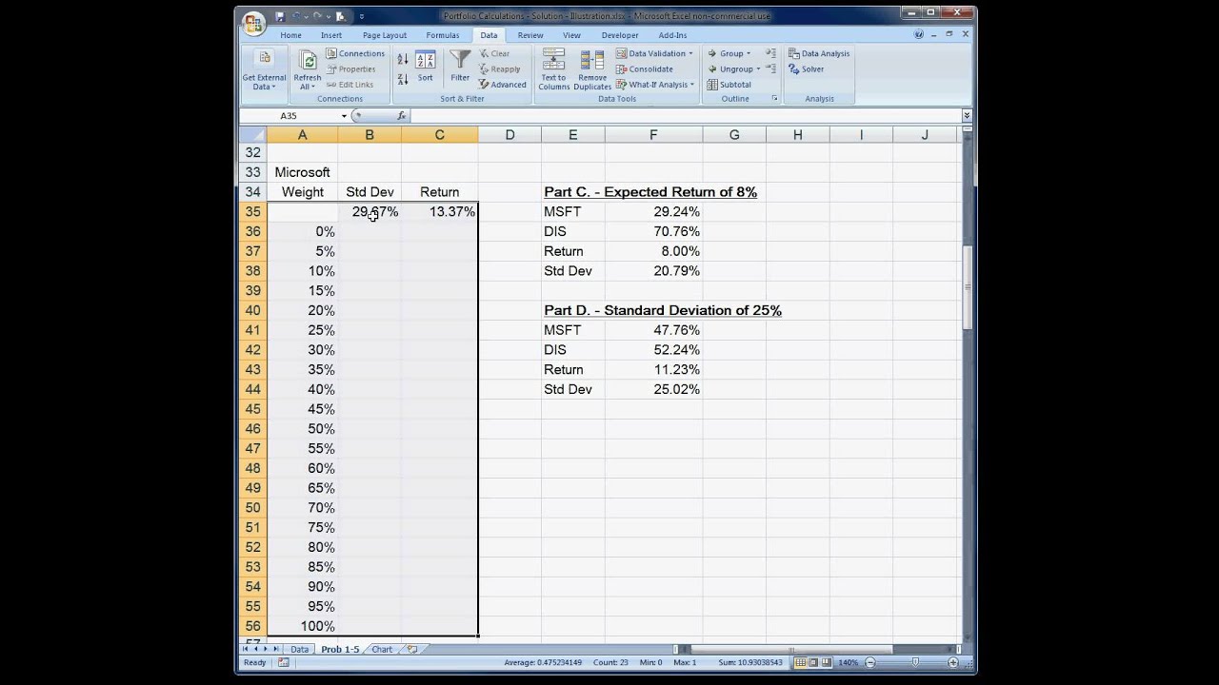
Task: Switch to the Review tab
Action: click(530, 35)
